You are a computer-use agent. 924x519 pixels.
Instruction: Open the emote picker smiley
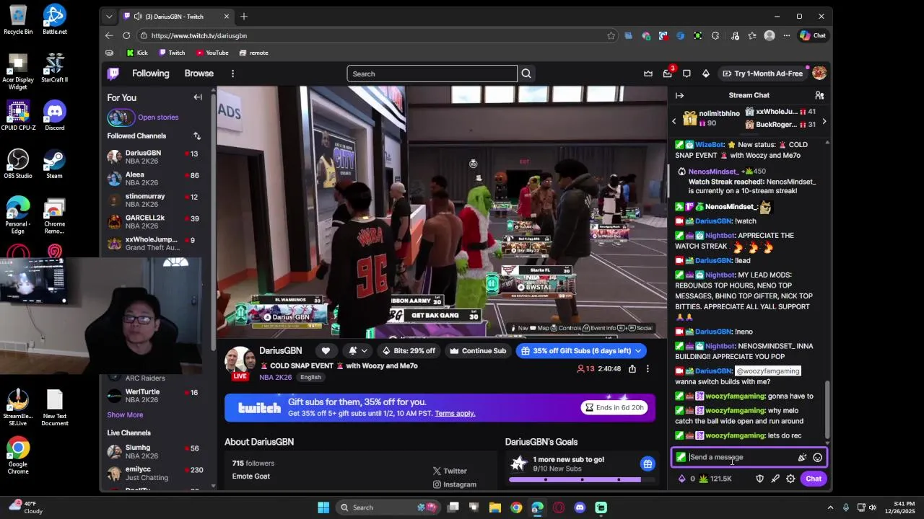(x=817, y=457)
